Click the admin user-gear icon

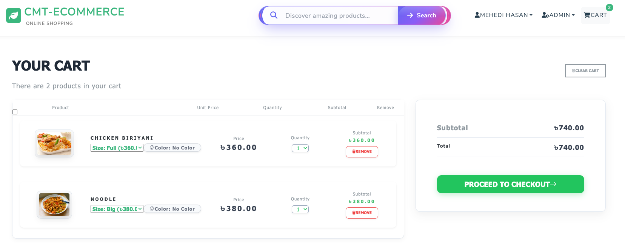pyautogui.click(x=545, y=15)
